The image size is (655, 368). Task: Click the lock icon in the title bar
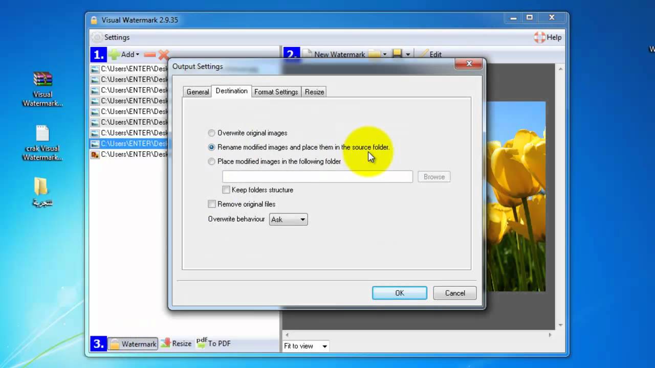click(x=94, y=20)
